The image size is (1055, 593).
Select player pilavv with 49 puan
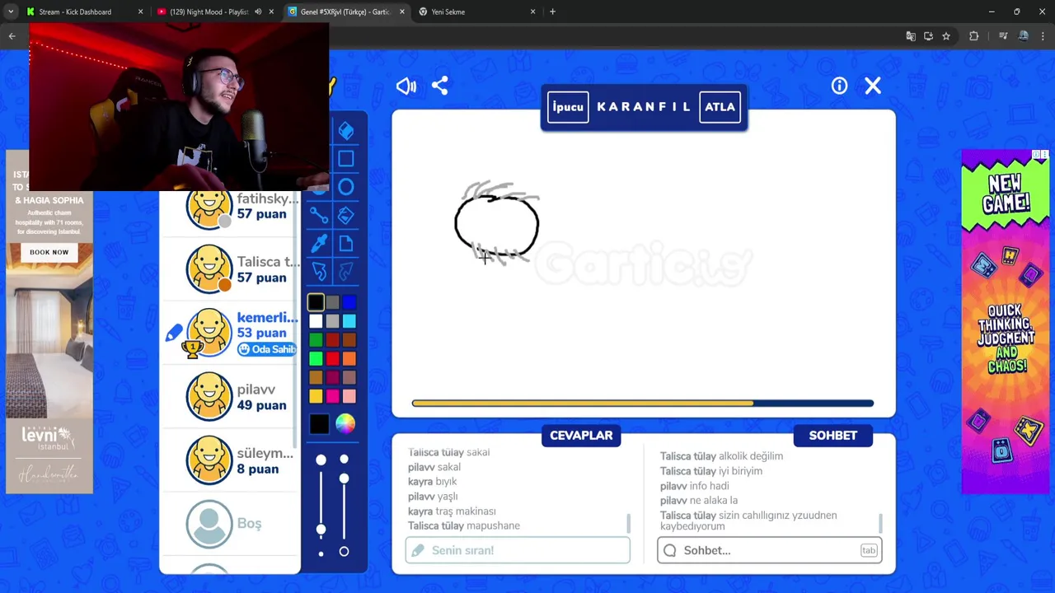pos(231,396)
